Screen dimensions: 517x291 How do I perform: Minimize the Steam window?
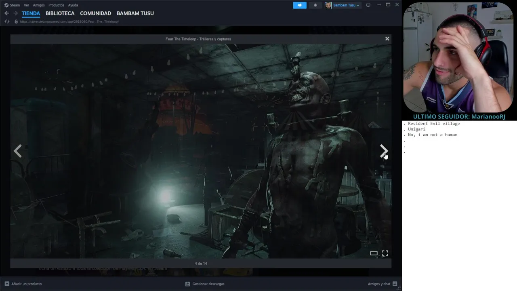coord(379,5)
